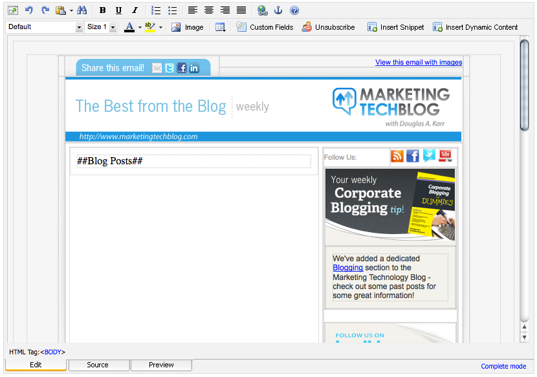The image size is (537, 377).
Task: Insert an Image
Action: coord(188,27)
